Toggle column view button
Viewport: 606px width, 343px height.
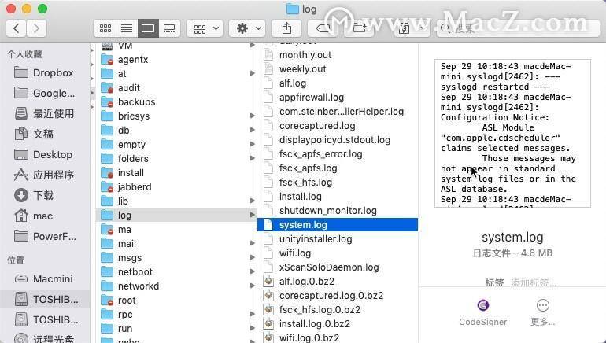point(148,28)
